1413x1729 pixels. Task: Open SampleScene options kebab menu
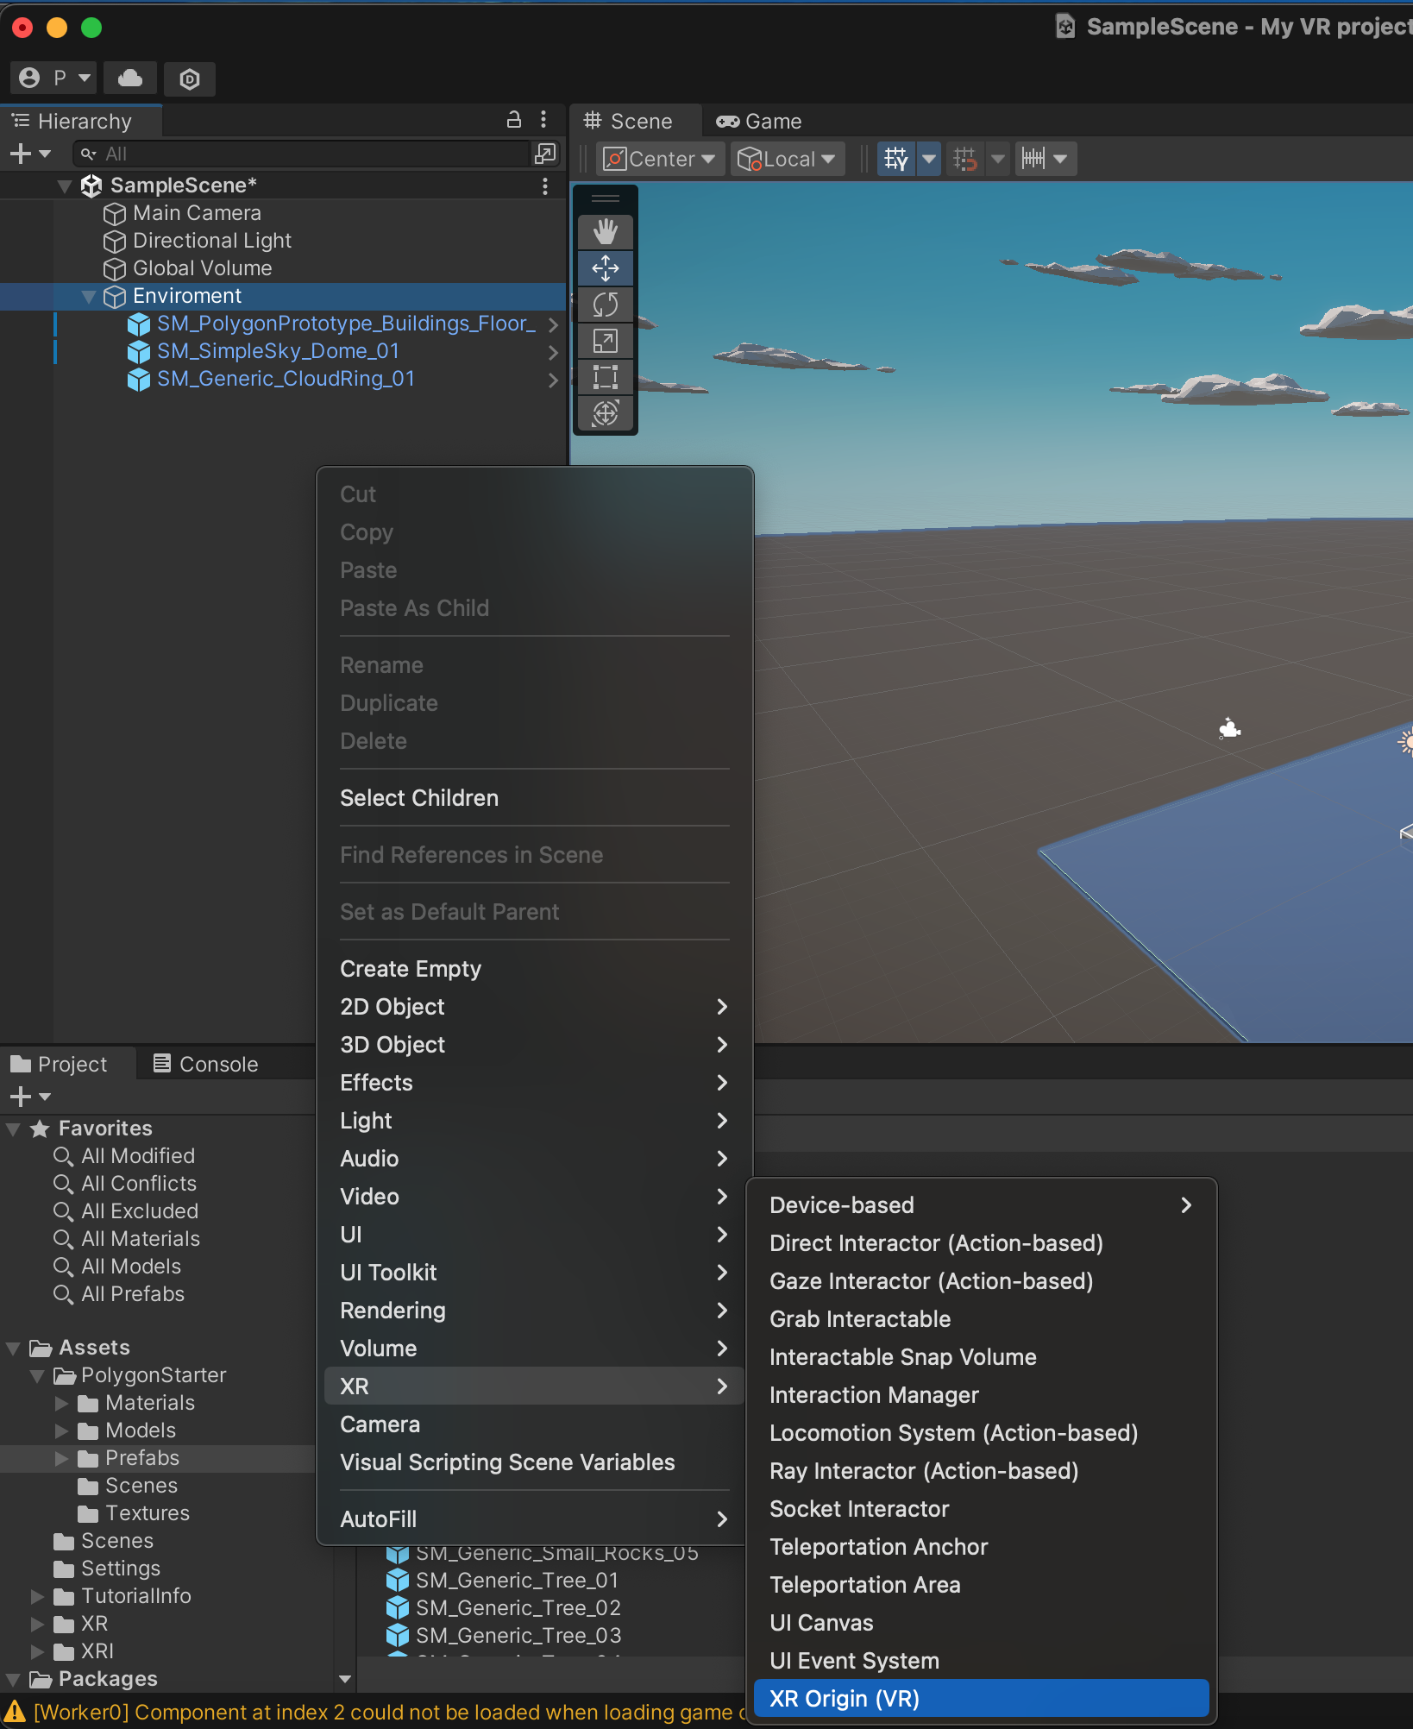(545, 185)
